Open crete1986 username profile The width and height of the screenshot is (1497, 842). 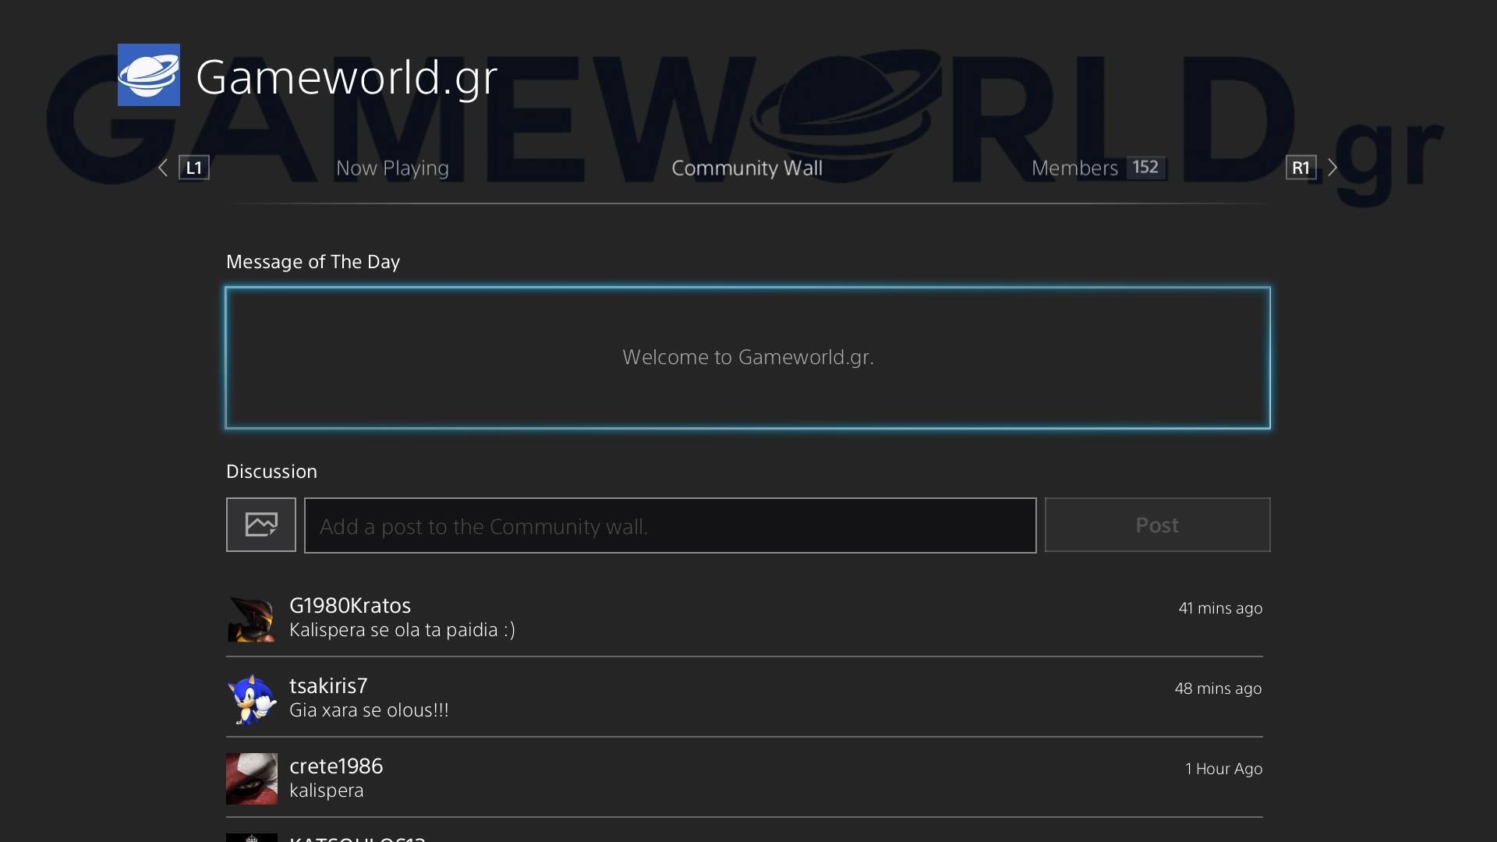tap(335, 766)
